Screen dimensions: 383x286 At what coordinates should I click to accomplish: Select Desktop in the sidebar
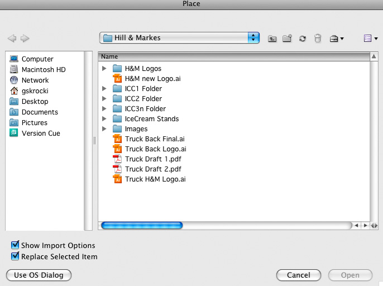[29, 102]
